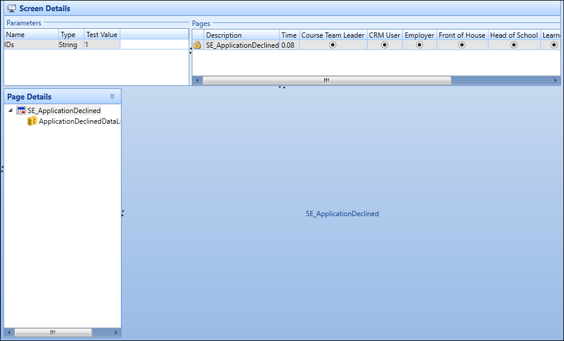Screen dimensions: 564x341
Task: Select the CRM User radio button
Action: (385, 45)
